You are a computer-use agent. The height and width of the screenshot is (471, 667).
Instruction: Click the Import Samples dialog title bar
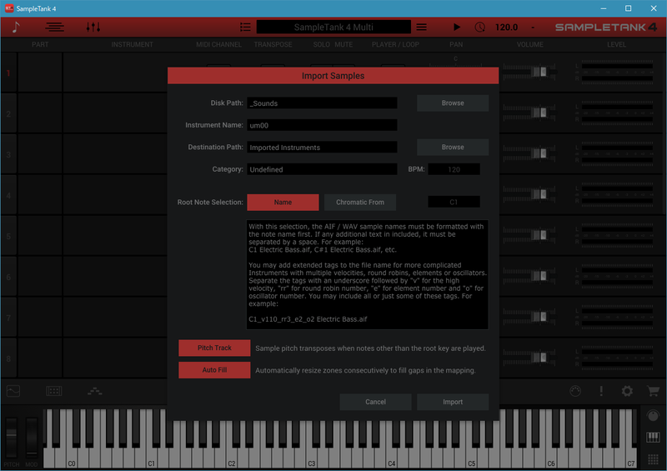tap(333, 76)
